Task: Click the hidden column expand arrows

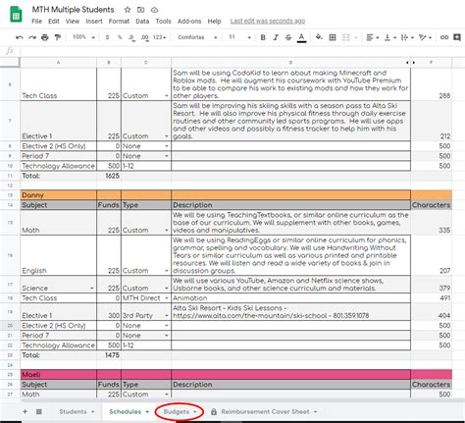Action: [x=411, y=62]
